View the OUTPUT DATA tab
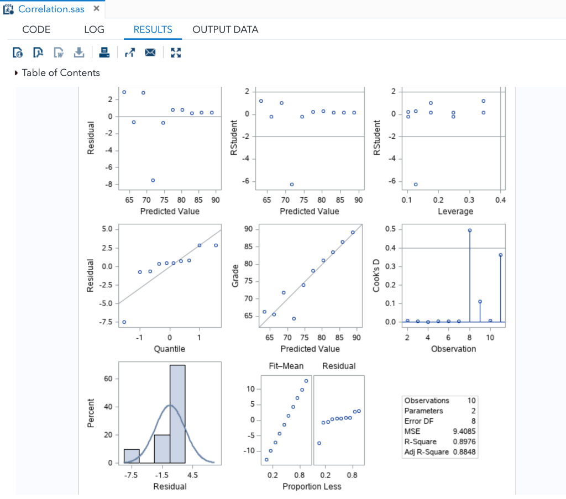 point(225,30)
